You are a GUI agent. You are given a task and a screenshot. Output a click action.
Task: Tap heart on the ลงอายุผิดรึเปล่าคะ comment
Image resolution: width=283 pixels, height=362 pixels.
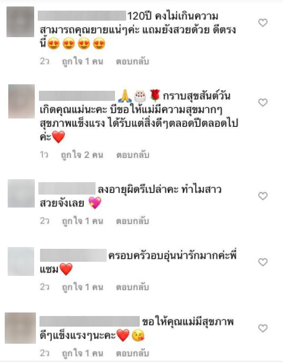[x=263, y=196]
